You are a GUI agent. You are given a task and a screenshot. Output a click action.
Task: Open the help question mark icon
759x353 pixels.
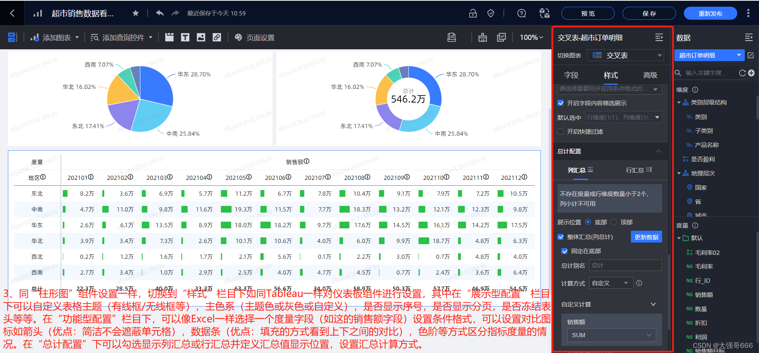point(521,13)
